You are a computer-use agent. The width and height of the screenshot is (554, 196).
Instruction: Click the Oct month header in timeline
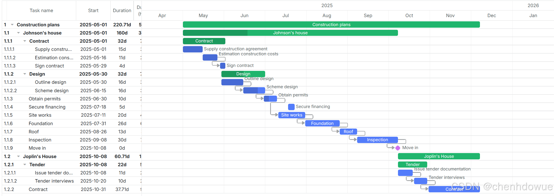pyautogui.click(x=409, y=16)
